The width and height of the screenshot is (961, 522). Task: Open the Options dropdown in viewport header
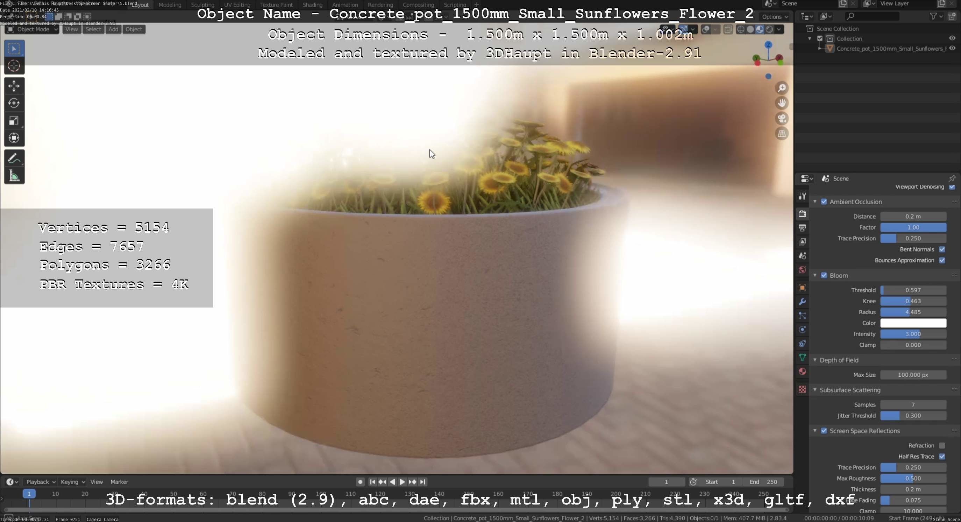click(x=775, y=17)
